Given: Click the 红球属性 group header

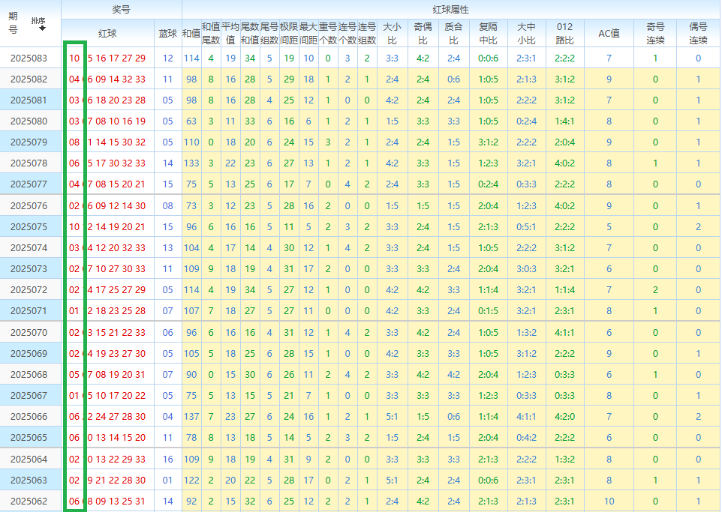Looking at the screenshot, I should point(450,10).
